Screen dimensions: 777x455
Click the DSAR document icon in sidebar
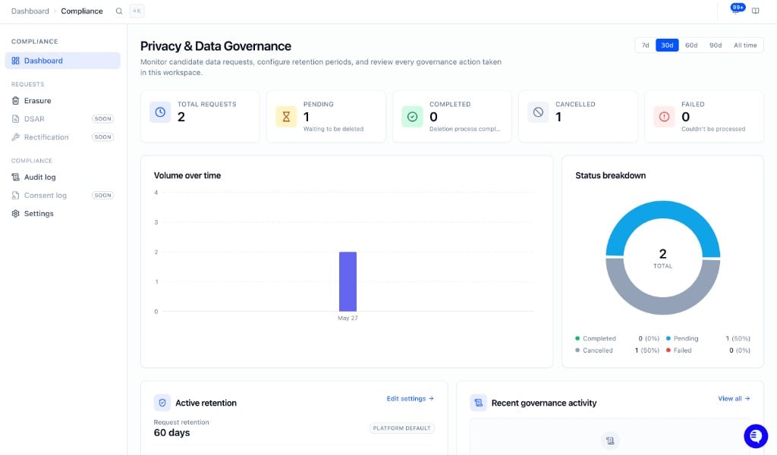click(x=15, y=119)
